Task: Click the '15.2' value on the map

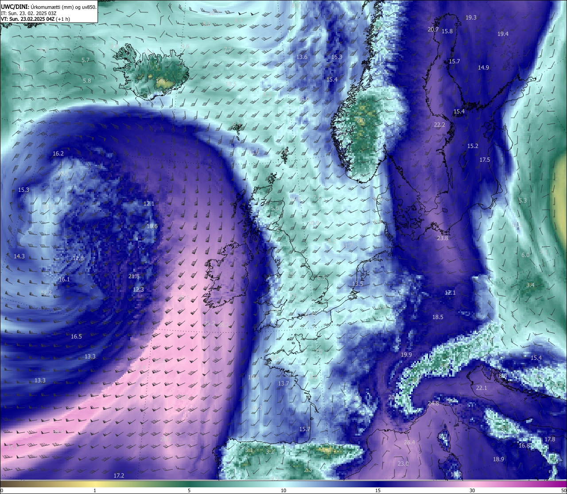Action: pos(473,146)
